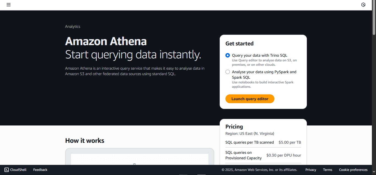Viewport: 376px width, 175px height.
Task: Click the Get started card heading
Action: pos(239,43)
